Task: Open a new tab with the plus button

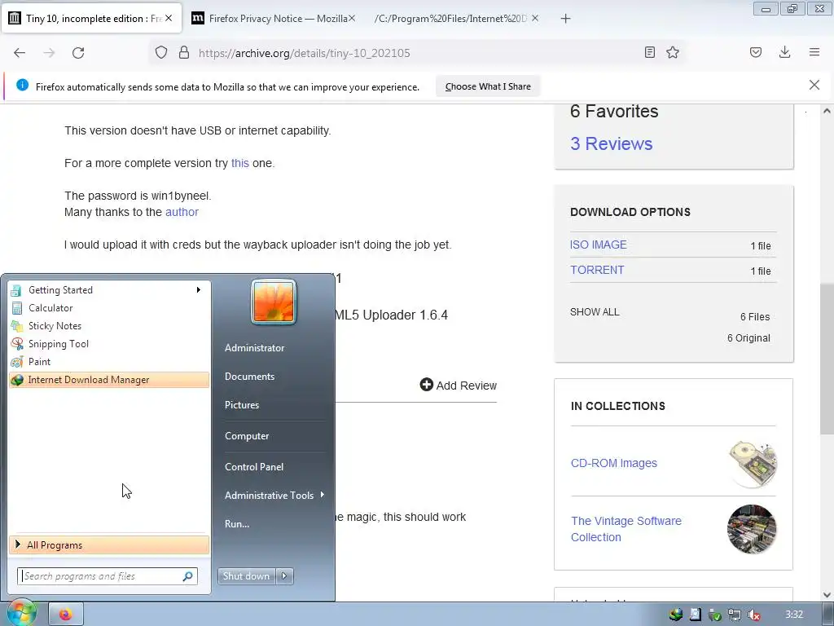Action: point(565,19)
